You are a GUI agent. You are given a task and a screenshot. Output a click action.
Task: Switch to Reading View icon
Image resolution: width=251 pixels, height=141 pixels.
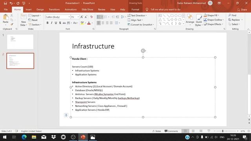point(201,131)
